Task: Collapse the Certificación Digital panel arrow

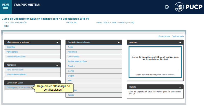Action: coord(57,83)
